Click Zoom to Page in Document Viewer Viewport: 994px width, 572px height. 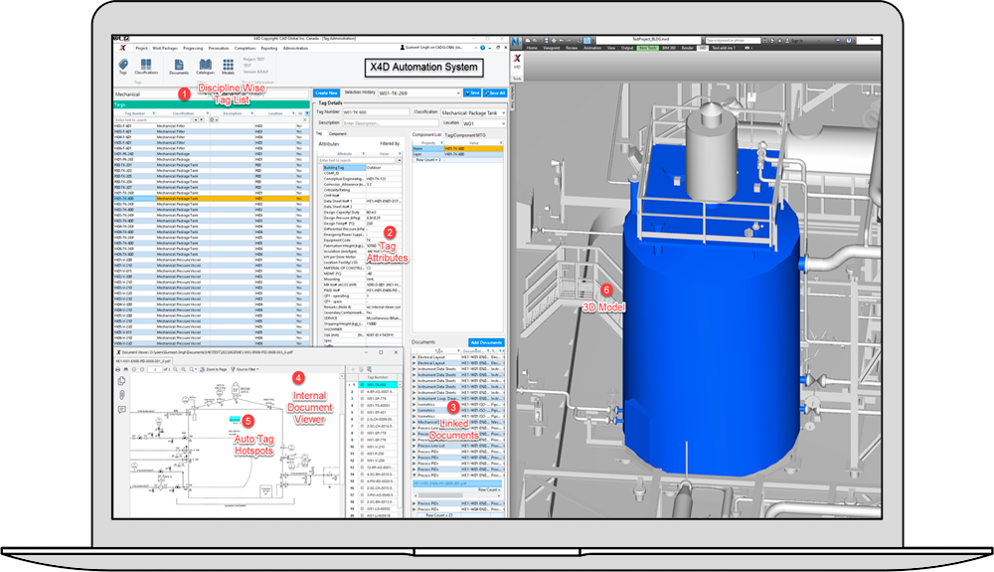[x=214, y=369]
